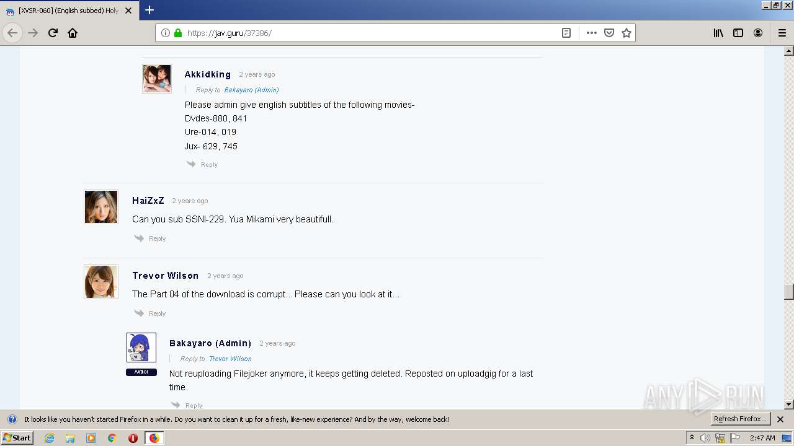Toggle reader view in the address bar
The height and width of the screenshot is (446, 794).
tap(566, 33)
